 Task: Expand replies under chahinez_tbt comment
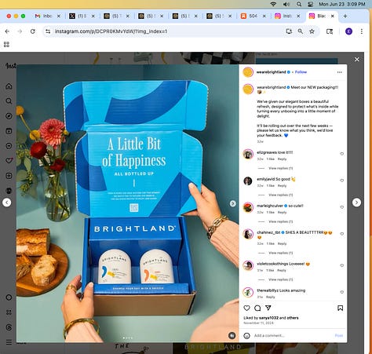pos(280,253)
